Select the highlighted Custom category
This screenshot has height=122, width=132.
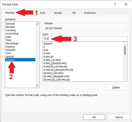tap(20, 60)
